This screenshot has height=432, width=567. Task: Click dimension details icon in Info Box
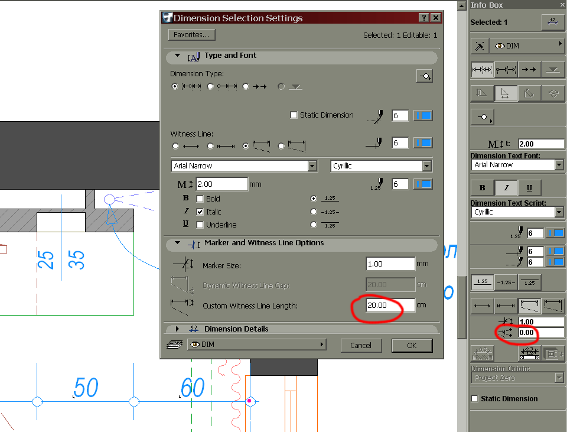tap(529, 353)
